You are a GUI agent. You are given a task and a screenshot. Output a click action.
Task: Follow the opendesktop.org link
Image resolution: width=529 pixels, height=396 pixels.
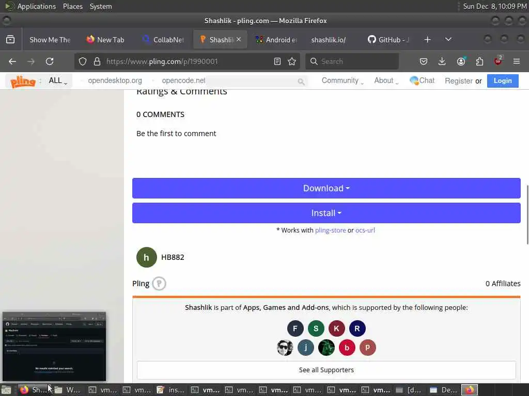point(115,80)
